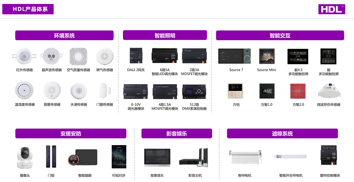Select the ultrasonic sensor (超声波传感器) image
354x182 pixels.
[x=51, y=56]
